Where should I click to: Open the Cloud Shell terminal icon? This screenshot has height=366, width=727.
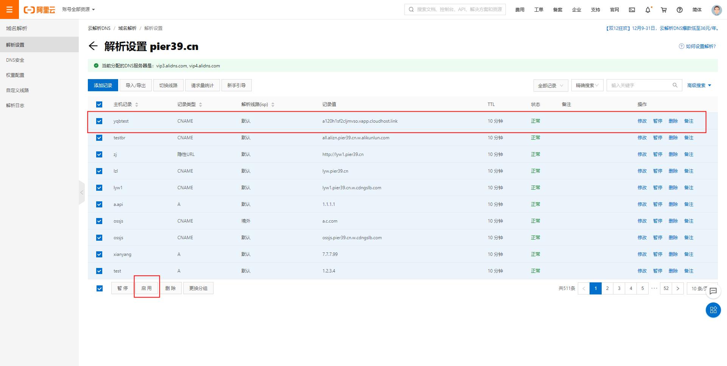pyautogui.click(x=632, y=10)
